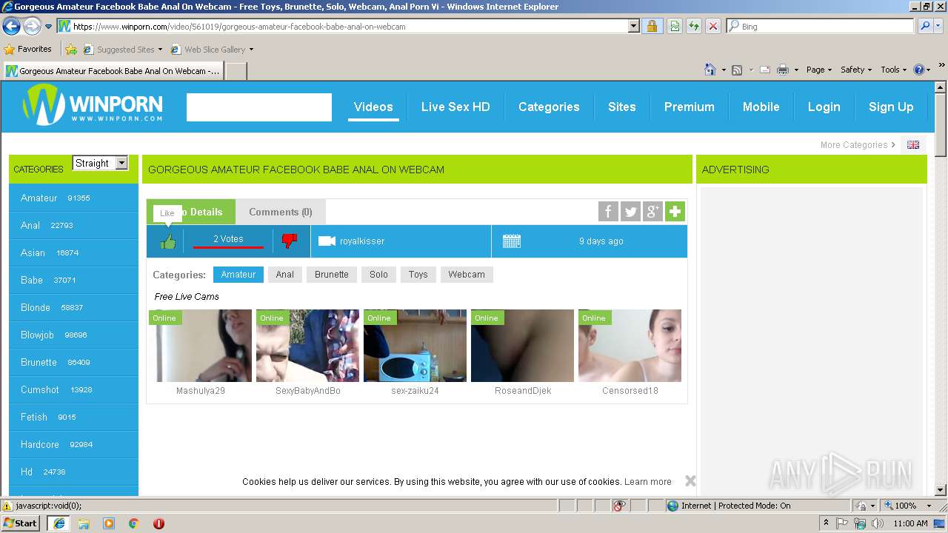Click the royalkisser uploader link

pos(362,241)
